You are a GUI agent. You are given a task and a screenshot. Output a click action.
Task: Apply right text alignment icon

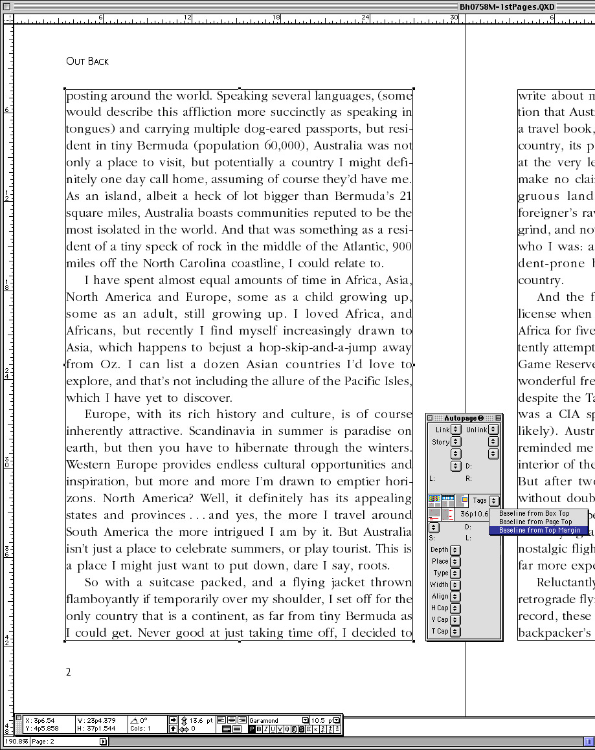click(x=242, y=720)
